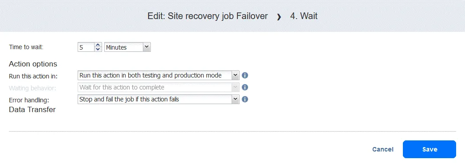
Task: Open the Run this action in dropdown
Action: coord(158,75)
